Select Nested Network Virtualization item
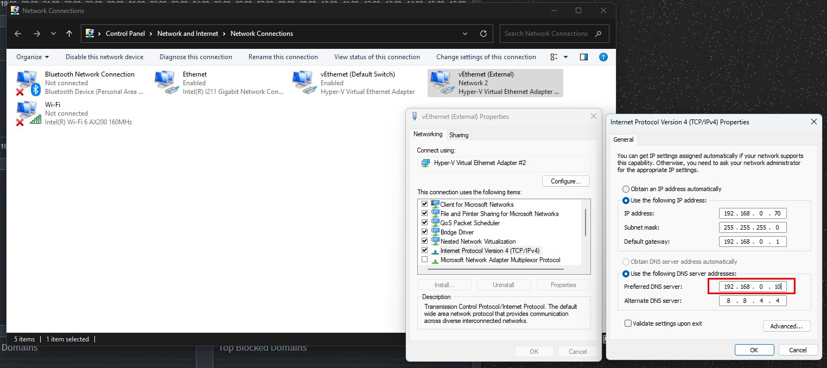This screenshot has width=827, height=368. click(478, 242)
